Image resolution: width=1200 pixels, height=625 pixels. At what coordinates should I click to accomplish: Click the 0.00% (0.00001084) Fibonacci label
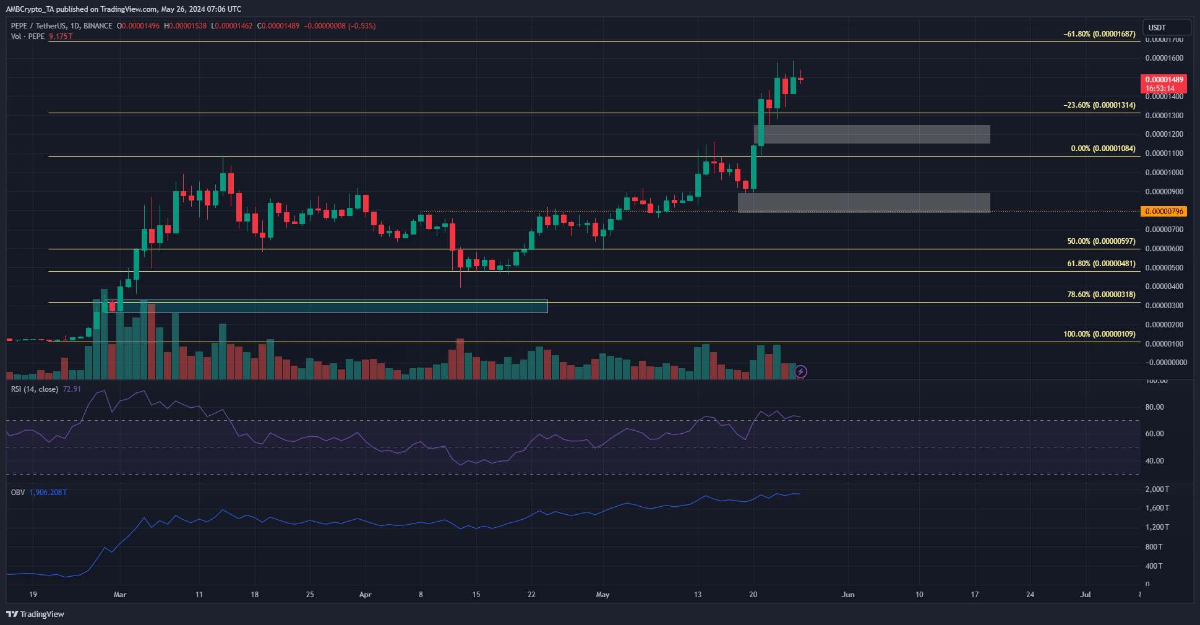(x=1103, y=149)
